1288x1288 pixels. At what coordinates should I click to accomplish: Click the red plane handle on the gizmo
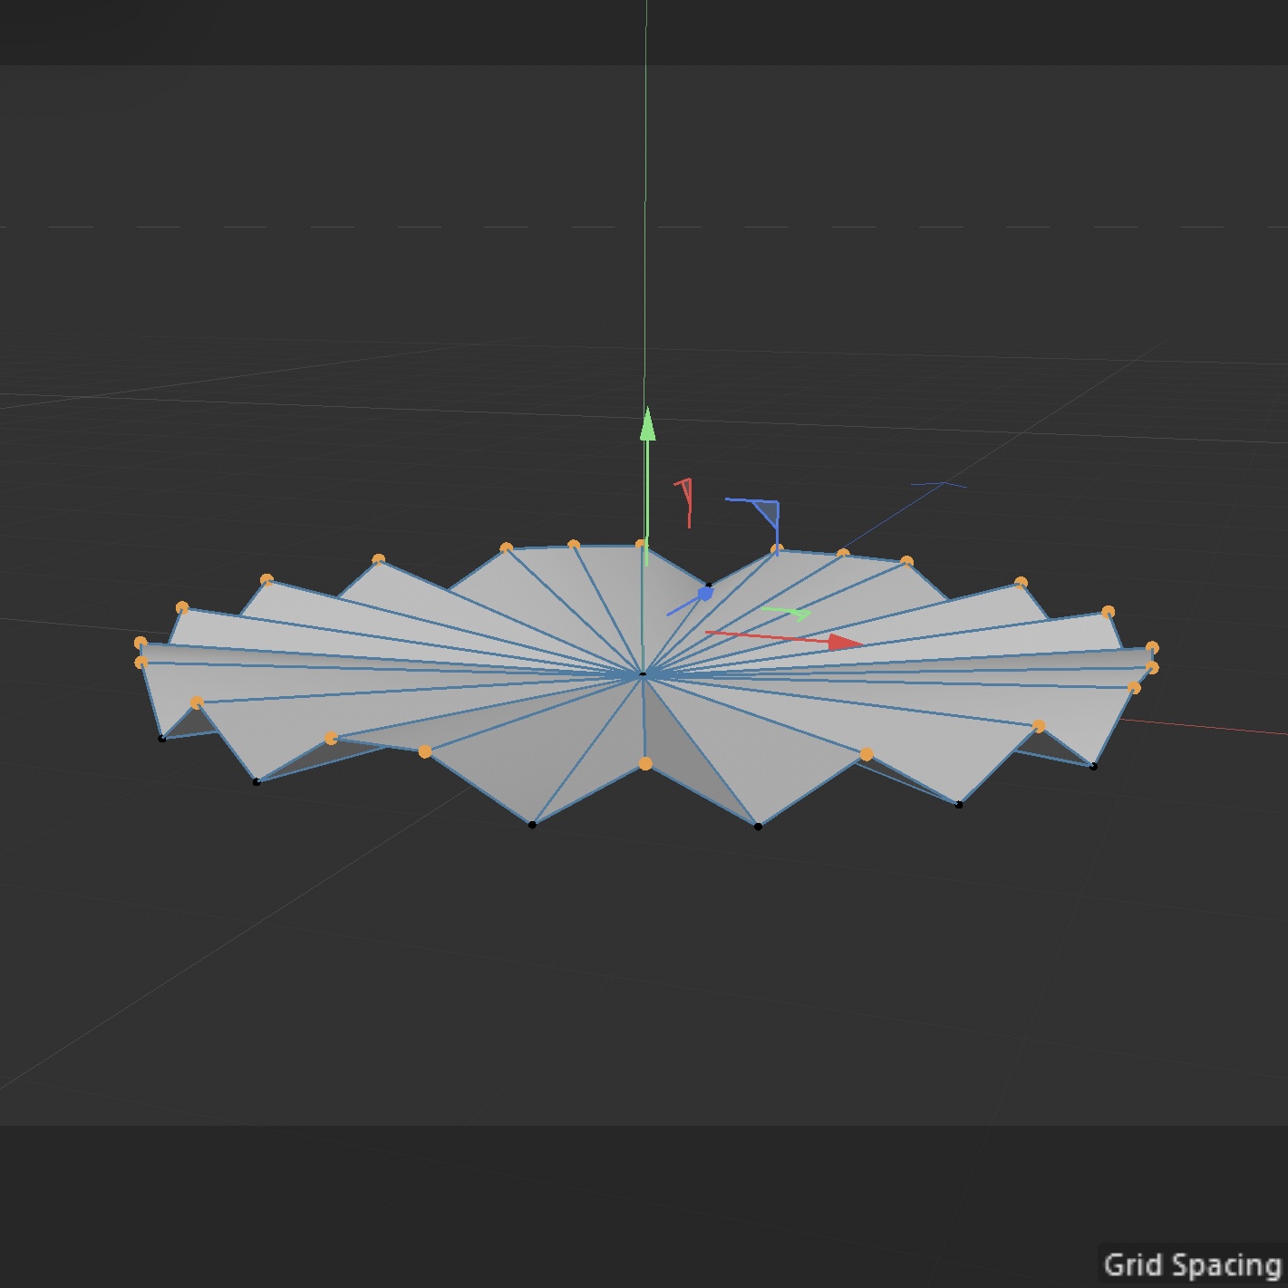(685, 495)
